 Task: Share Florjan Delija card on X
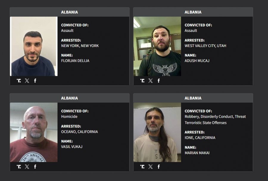(x=27, y=81)
